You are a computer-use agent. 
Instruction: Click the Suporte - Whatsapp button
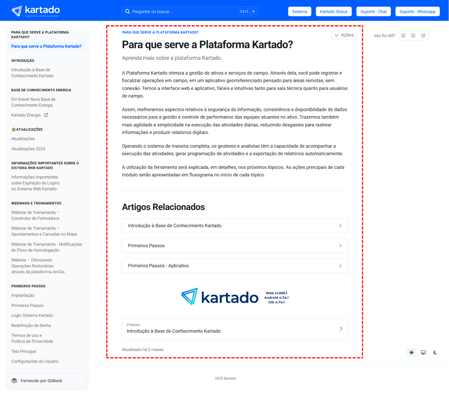pos(417,12)
